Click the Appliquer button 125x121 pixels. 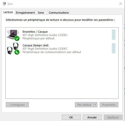113,117
